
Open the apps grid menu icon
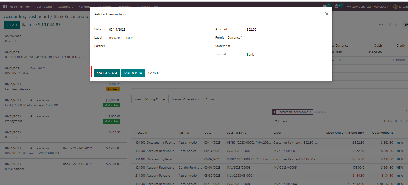coord(5,6)
